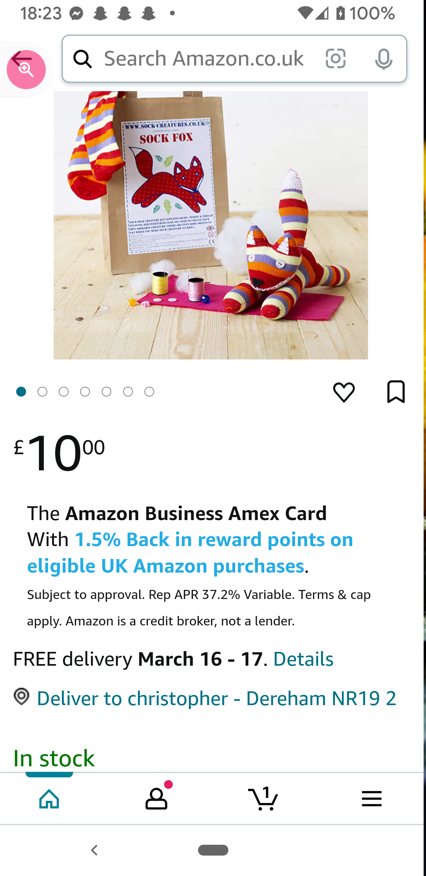The width and height of the screenshot is (426, 876).
Task: Tap the Android home pill
Action: (213, 850)
